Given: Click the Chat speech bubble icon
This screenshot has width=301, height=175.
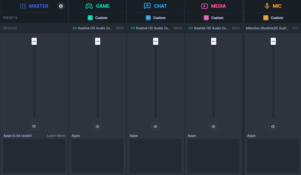Looking at the screenshot, I should pyautogui.click(x=147, y=6).
